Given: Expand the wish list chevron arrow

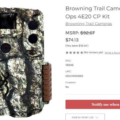Looking at the screenshot, I should point(97,117).
